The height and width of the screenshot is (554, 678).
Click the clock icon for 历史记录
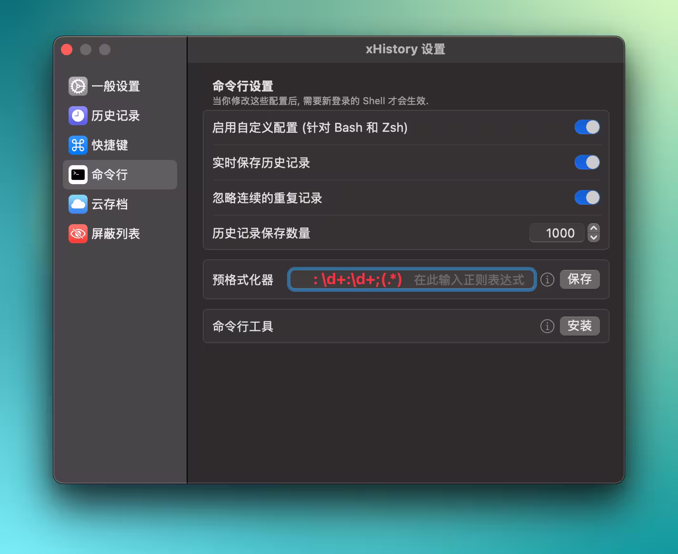pos(78,116)
